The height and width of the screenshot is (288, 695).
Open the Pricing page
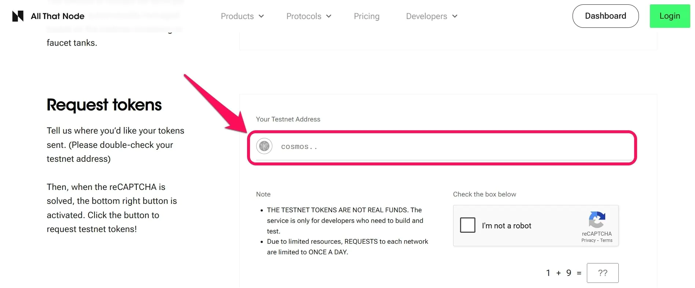click(367, 16)
